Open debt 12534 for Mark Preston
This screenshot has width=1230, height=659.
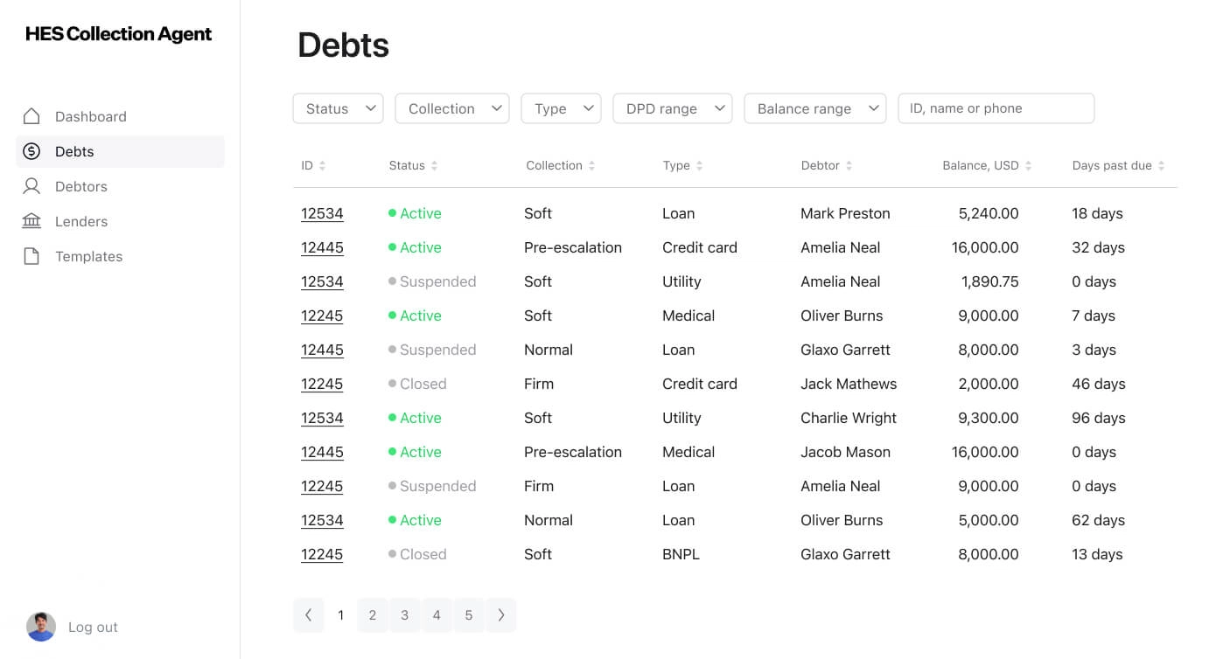[322, 212]
